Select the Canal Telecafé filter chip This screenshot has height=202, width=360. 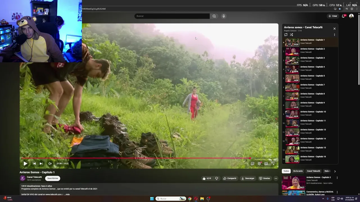click(x=314, y=171)
